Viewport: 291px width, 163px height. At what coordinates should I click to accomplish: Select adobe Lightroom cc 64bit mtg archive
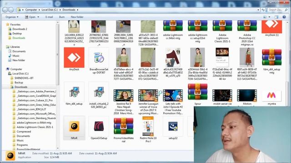[x=173, y=26]
